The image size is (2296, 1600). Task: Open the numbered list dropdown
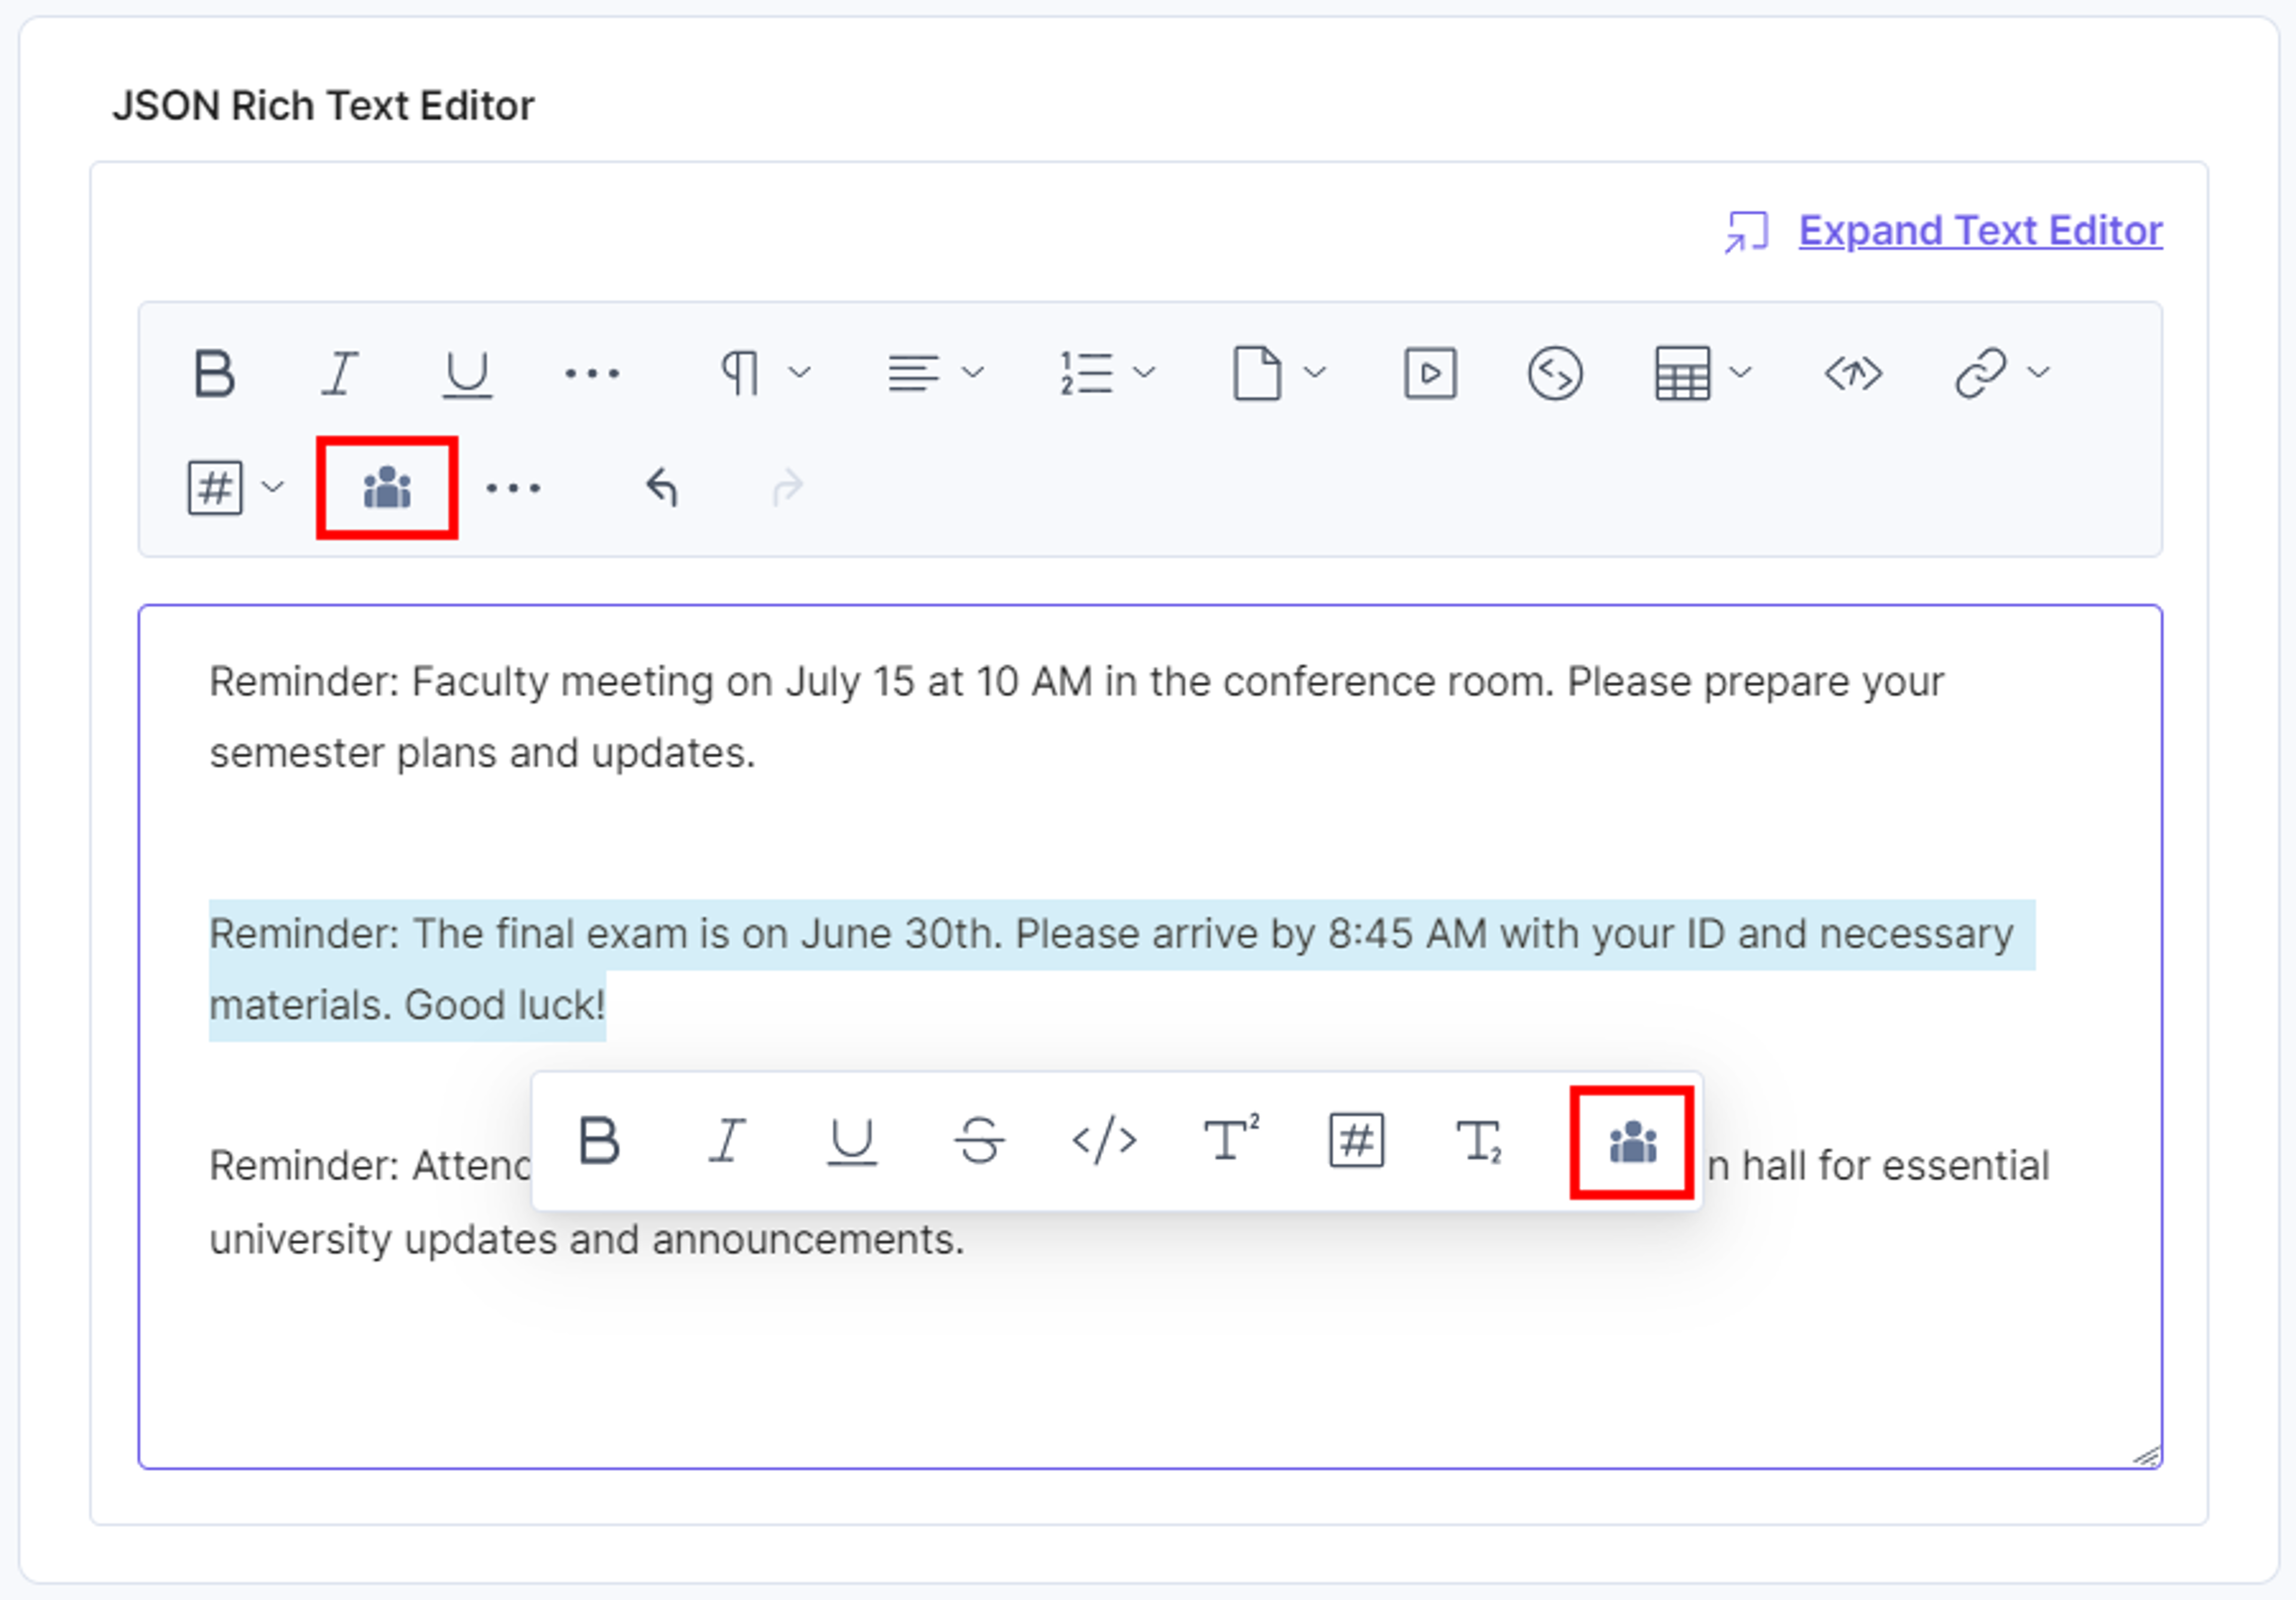1108,374
